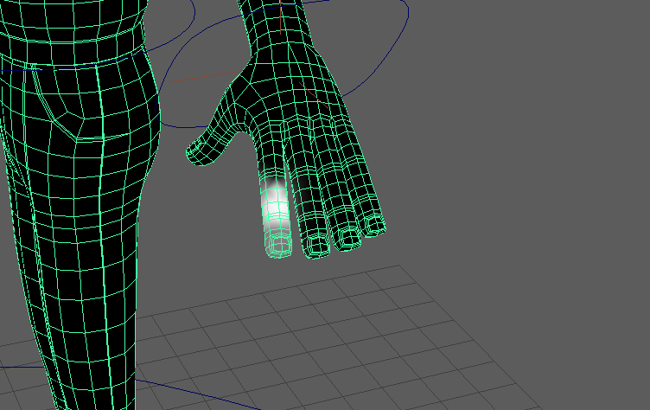
Task: Select the blue curve near the bottom-left foot
Action: coord(173,388)
